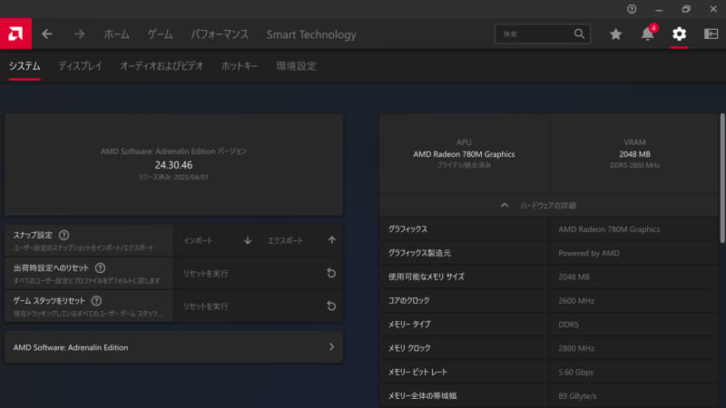Select the システム tab

click(x=25, y=66)
